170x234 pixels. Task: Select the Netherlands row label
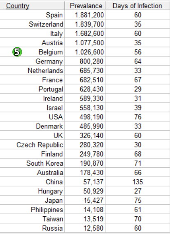(45, 70)
